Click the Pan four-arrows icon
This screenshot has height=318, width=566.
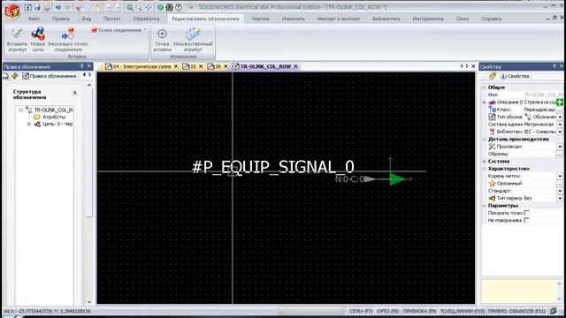click(x=149, y=7)
